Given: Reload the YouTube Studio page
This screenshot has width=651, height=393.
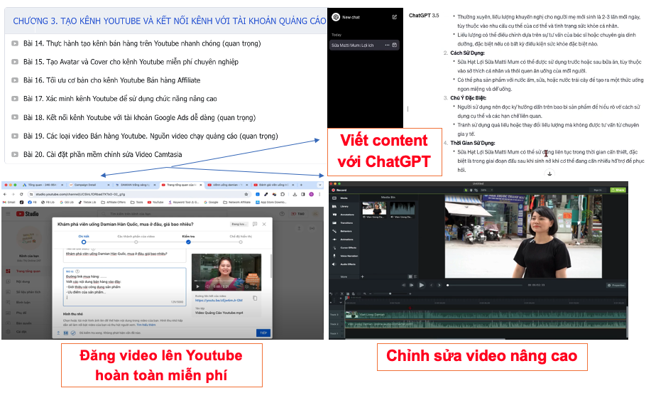Looking at the screenshot, I should tap(21, 194).
